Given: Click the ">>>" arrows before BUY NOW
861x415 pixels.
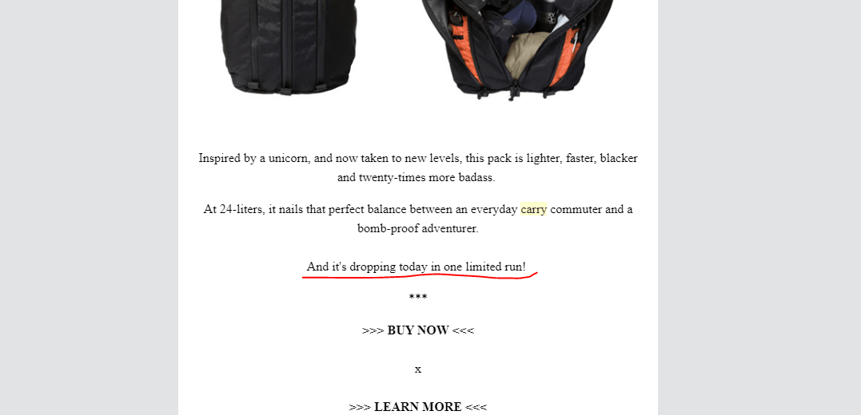Looking at the screenshot, I should [x=373, y=330].
